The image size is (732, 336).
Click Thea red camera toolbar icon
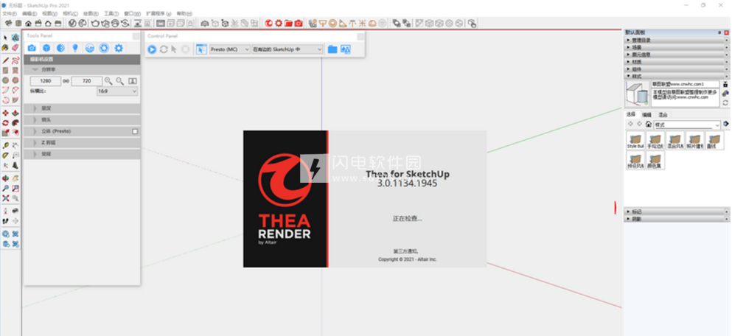pyautogui.click(x=299, y=23)
